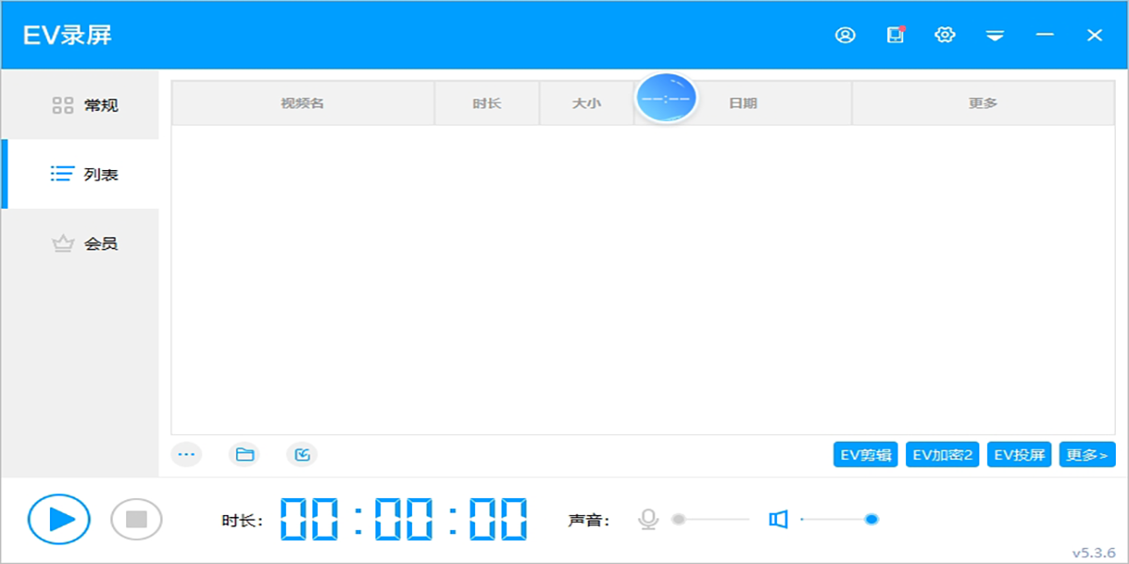
Task: Open the 会员 membership tab
Action: [x=85, y=243]
